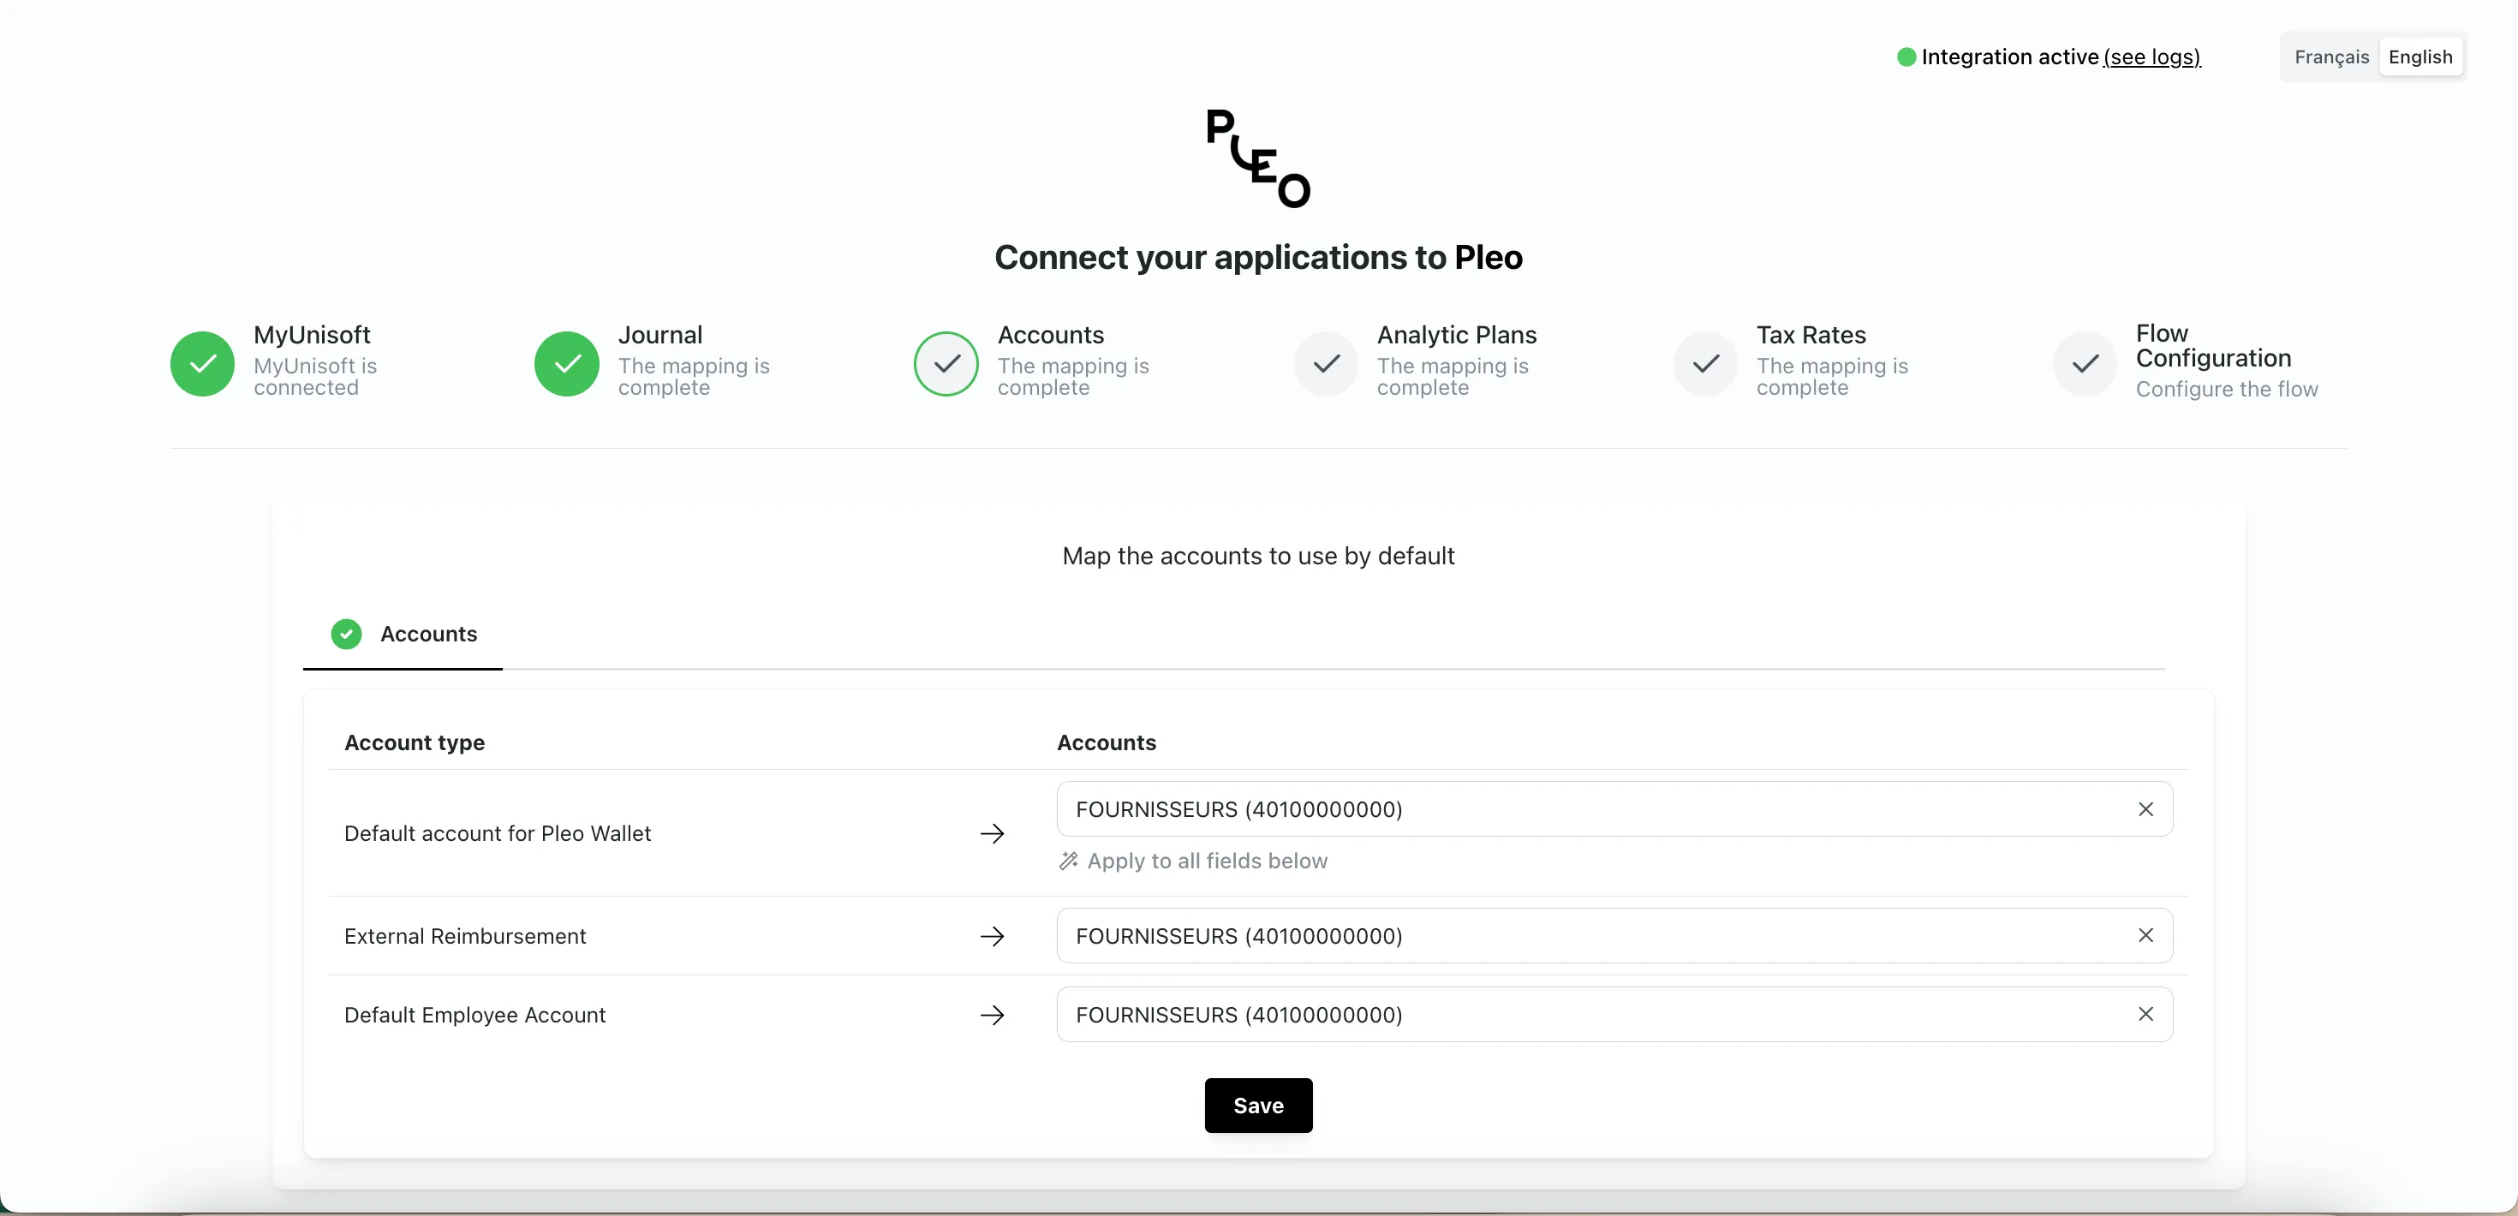Switch language to Français
Image resolution: width=2518 pixels, height=1216 pixels.
point(2330,57)
